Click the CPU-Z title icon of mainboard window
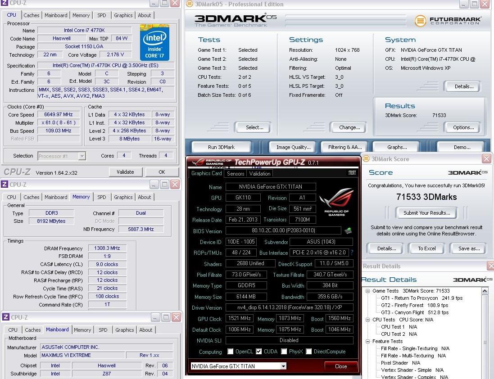The height and width of the screenshot is (379, 494). [x=5, y=317]
